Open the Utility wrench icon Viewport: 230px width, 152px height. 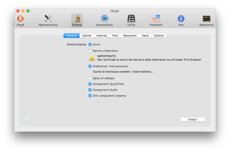131,19
